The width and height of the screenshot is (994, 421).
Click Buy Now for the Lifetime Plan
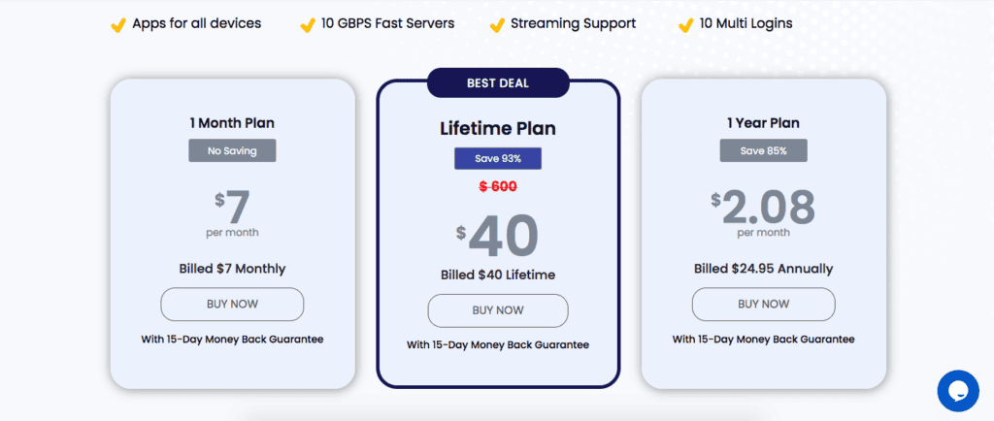[498, 310]
